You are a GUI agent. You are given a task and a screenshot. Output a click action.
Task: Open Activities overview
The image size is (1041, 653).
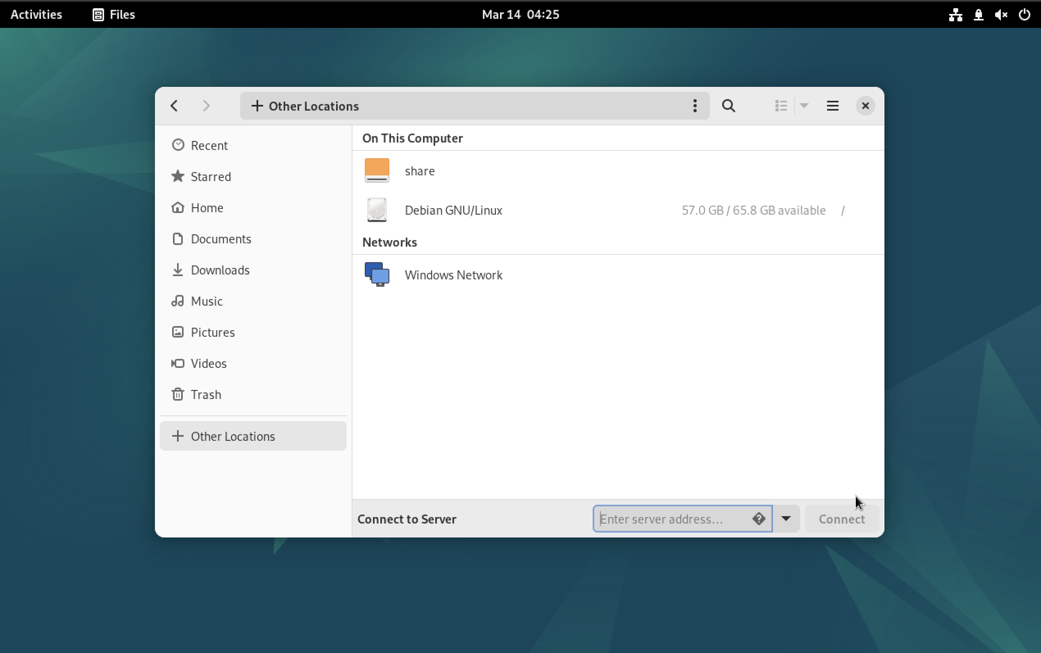point(36,14)
